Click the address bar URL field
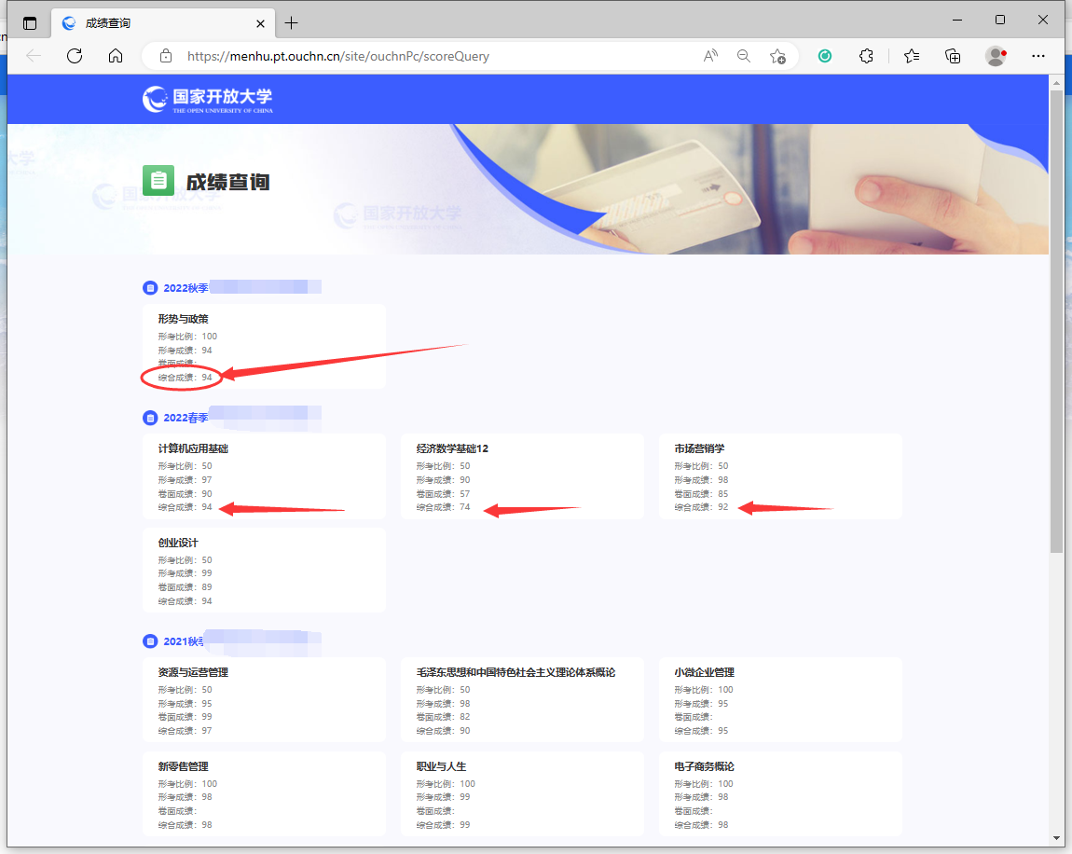This screenshot has width=1072, height=854. click(x=419, y=56)
